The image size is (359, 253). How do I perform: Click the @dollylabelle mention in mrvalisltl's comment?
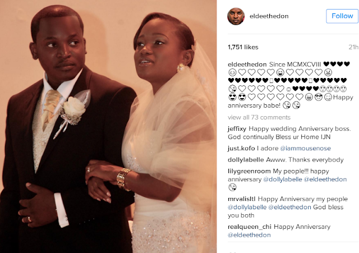247,207
